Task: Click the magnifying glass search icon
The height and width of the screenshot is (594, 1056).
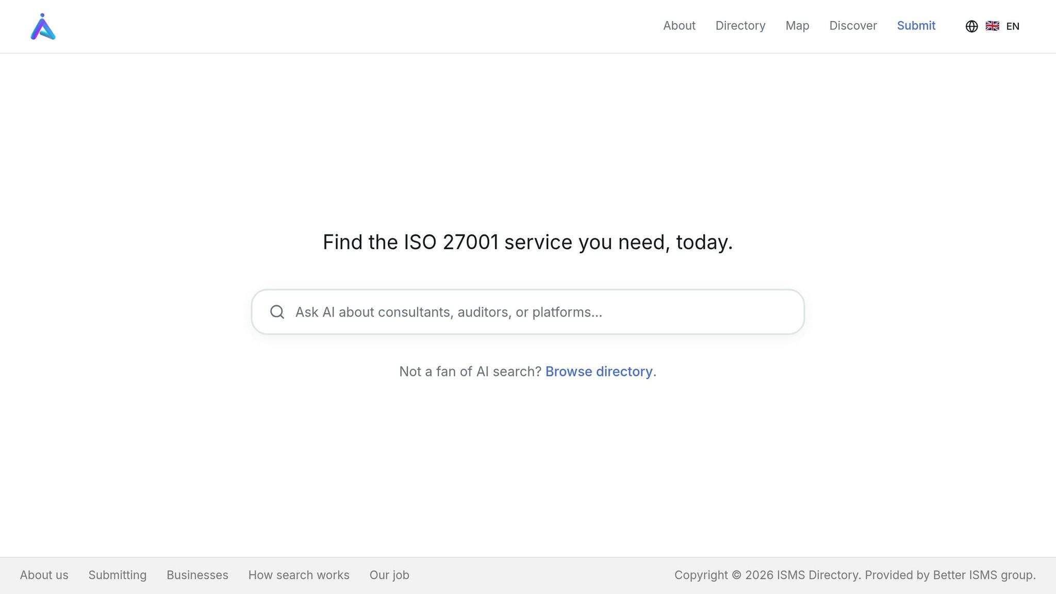Action: pos(277,311)
